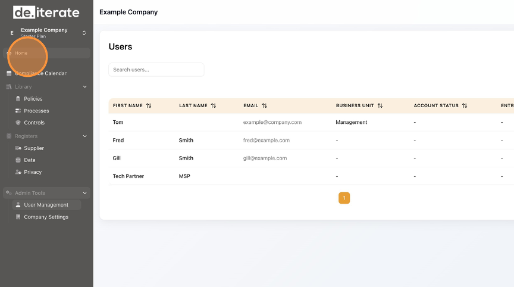Open User Management in Admin Tools
This screenshot has height=287, width=514.
click(x=46, y=205)
